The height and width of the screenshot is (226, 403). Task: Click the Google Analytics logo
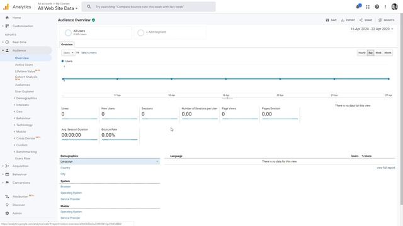point(6,7)
